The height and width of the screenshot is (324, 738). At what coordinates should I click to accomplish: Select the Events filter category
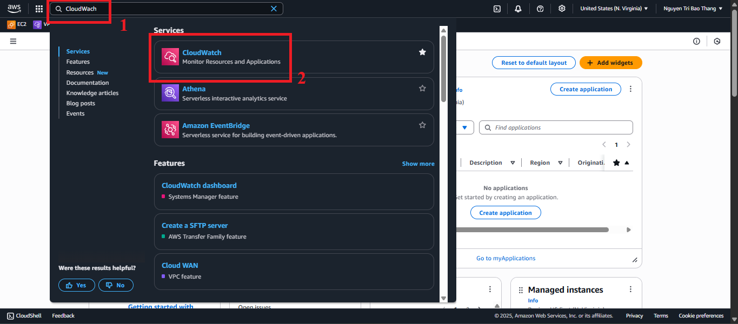coord(75,113)
